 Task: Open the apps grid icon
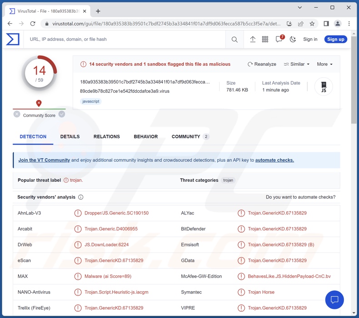click(x=265, y=40)
